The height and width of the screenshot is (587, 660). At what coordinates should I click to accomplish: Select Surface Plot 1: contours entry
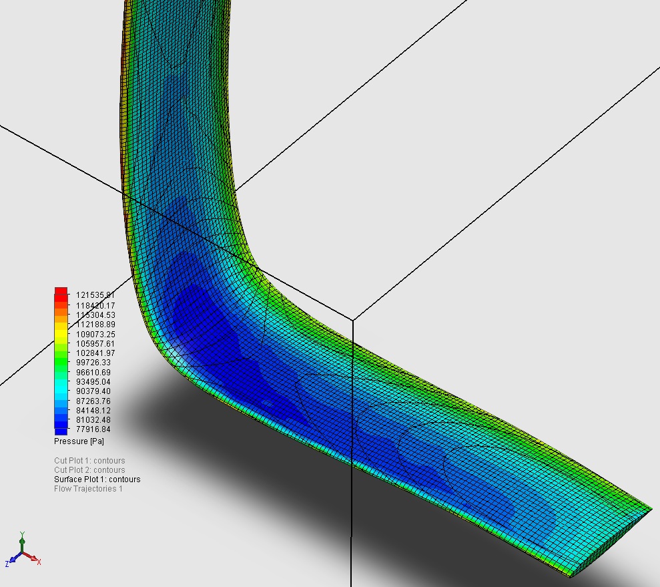coord(97,479)
